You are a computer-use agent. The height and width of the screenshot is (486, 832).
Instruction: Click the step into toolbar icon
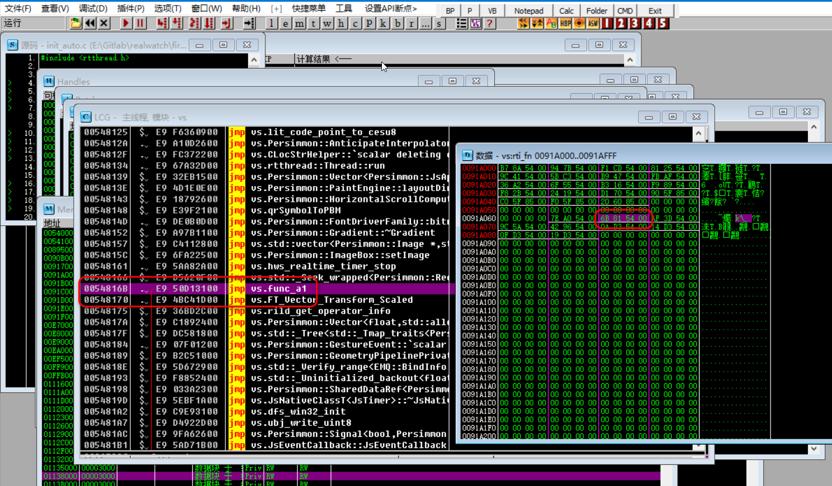162,23
